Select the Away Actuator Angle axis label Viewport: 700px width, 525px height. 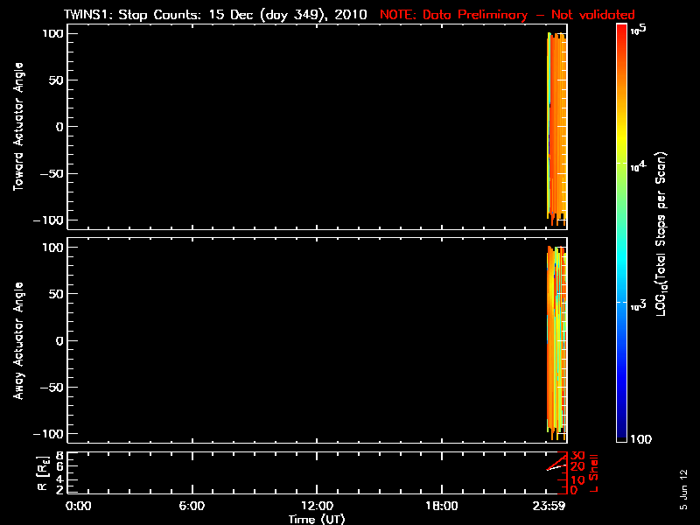pos(17,341)
